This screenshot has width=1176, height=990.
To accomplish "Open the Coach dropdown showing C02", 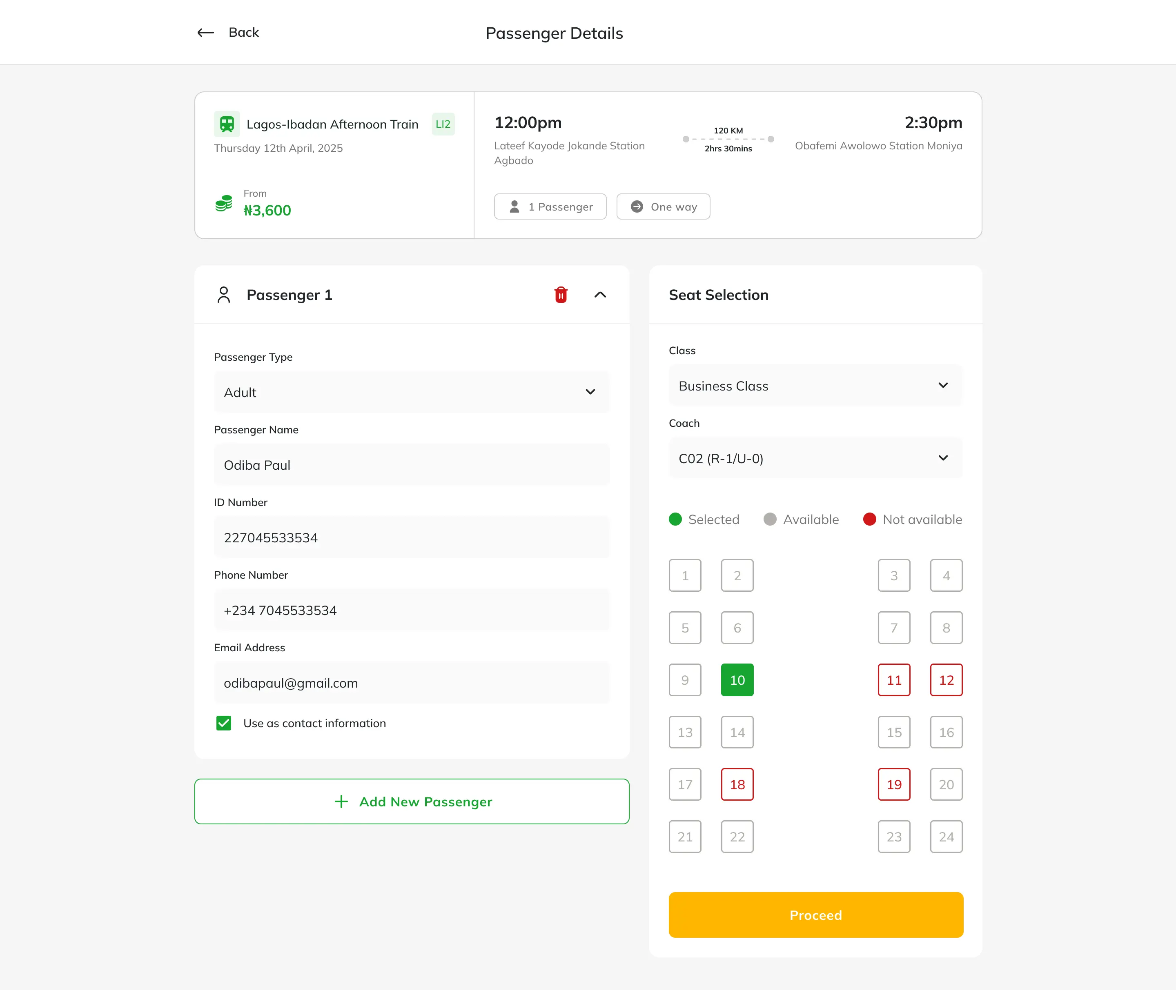I will click(x=815, y=458).
